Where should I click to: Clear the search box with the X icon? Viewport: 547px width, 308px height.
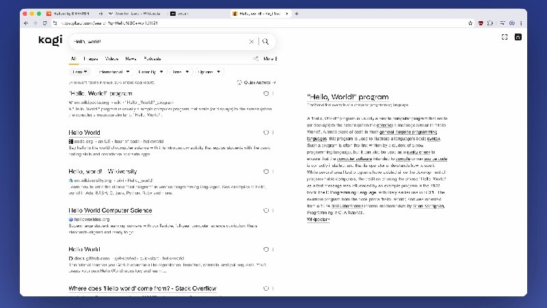pos(251,41)
